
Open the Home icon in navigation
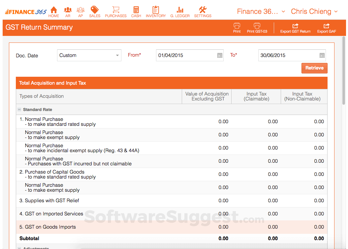click(x=54, y=12)
